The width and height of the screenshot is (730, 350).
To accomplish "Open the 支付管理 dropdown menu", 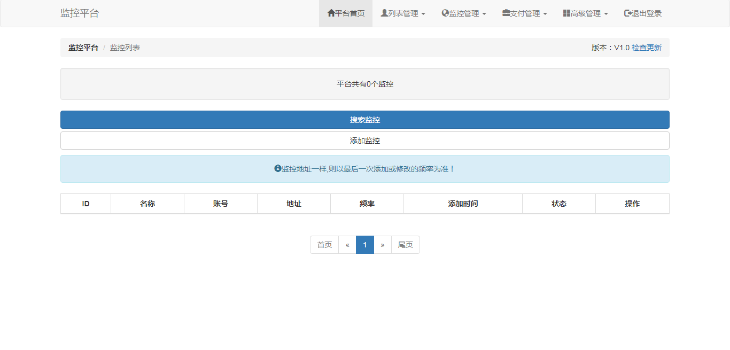I will click(524, 13).
